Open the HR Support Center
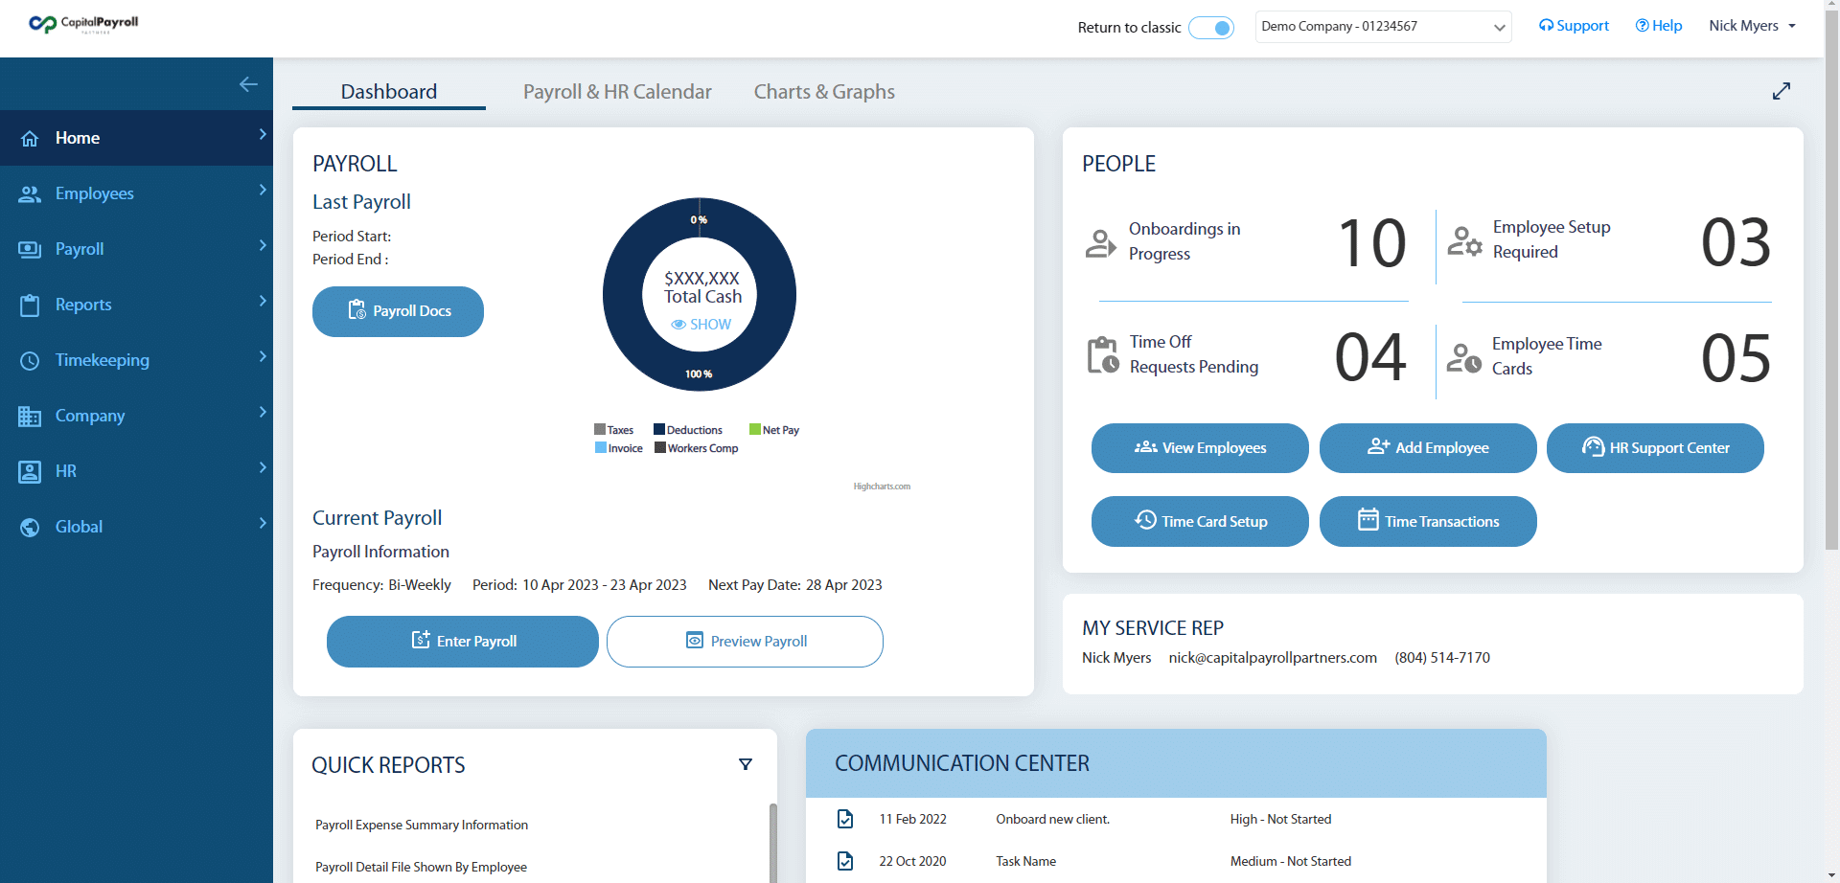 (1655, 447)
